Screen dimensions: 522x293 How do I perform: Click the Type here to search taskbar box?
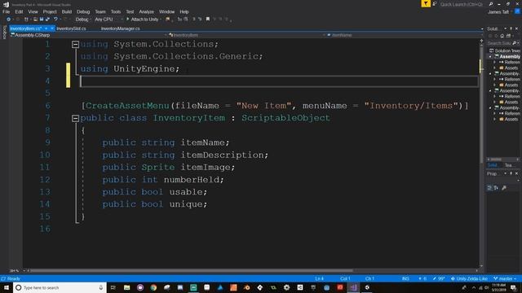(x=60, y=287)
